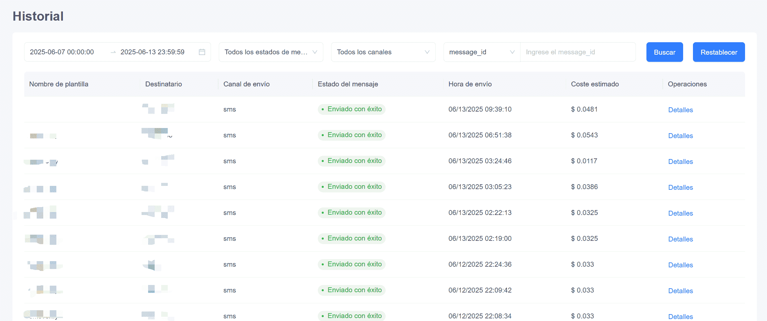Click the 'Enviado con éxito' status at 03:24:46
The height and width of the screenshot is (321, 767).
(x=352, y=161)
